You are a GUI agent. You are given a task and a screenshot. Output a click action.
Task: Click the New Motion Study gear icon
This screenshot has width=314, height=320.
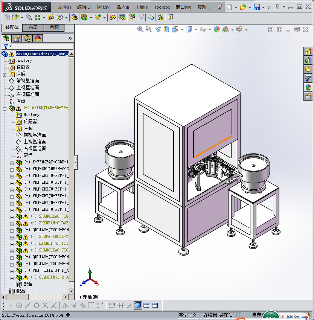[112, 18]
